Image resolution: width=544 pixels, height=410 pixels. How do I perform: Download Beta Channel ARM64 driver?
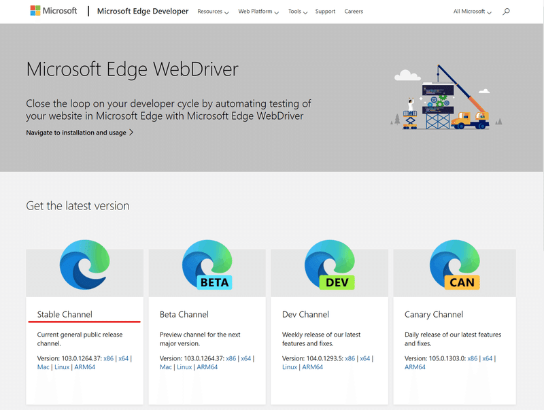[x=207, y=367]
